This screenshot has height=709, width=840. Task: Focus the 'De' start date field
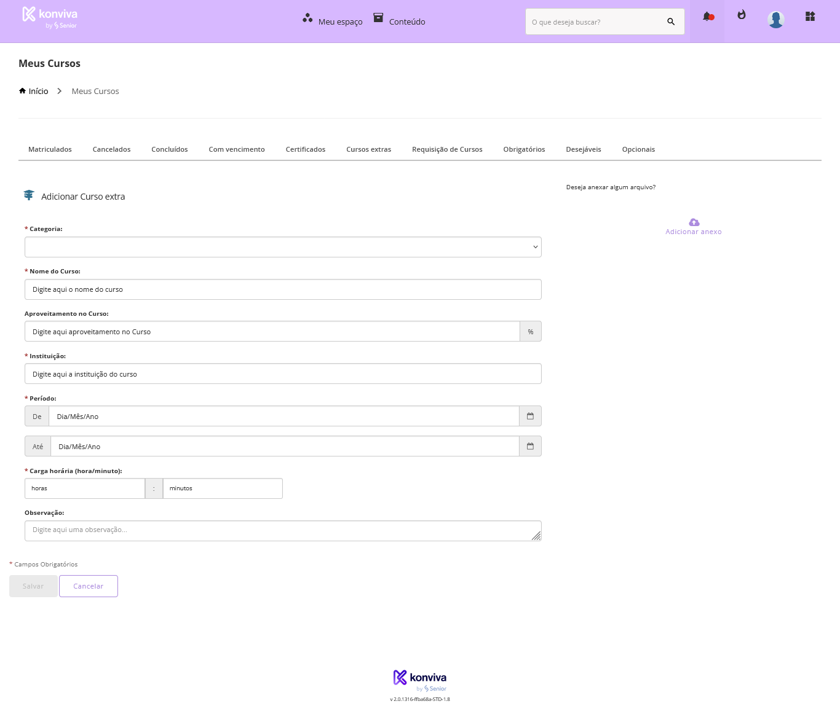[x=284, y=416]
